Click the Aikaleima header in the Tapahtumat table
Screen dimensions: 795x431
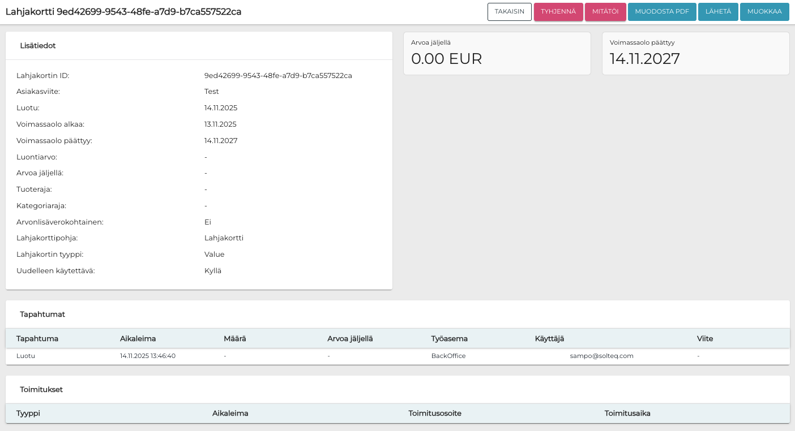pos(138,339)
